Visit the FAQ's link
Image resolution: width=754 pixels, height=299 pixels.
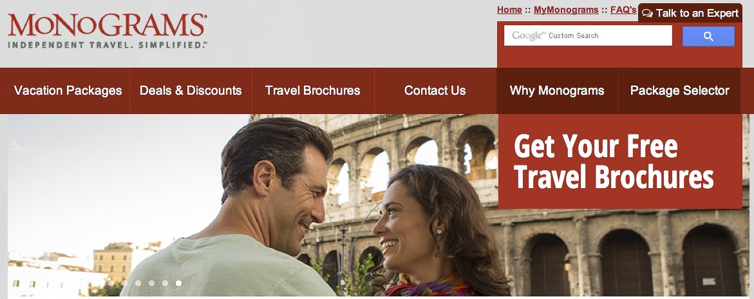[623, 10]
